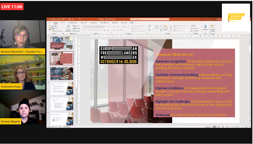This screenshot has width=253, height=144.
Task: Click Simonetta Pozzi's video tile
Action: 23,72
